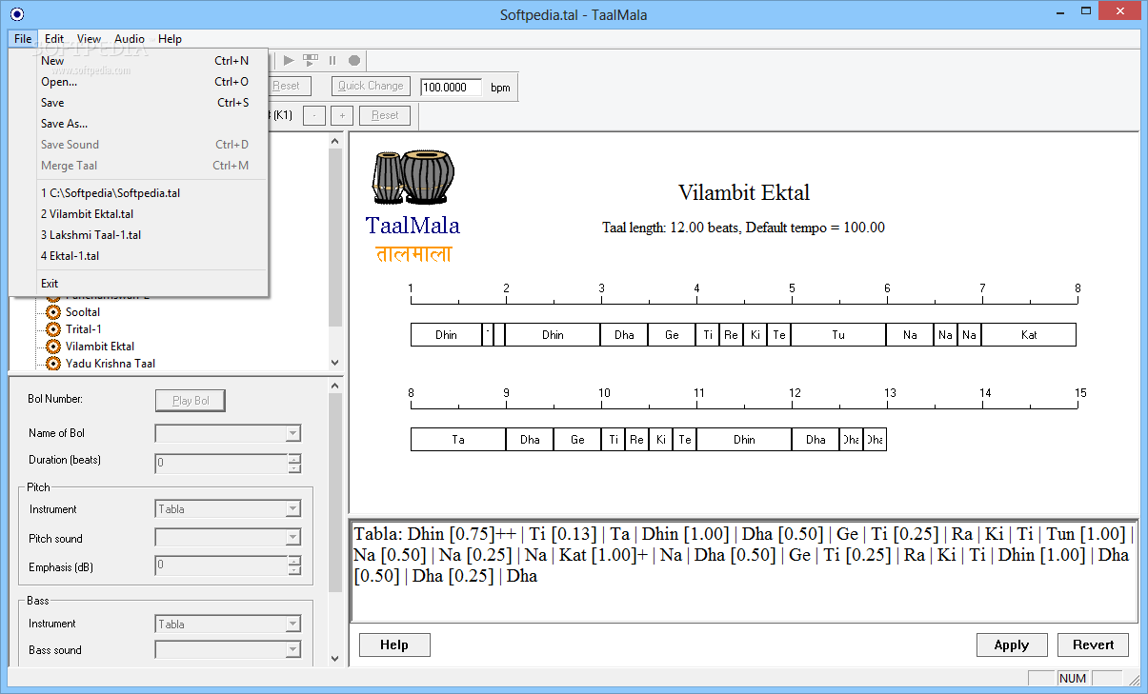
Task: Click the Vilambit Ektal taal icon in the tree
Action: [x=53, y=347]
